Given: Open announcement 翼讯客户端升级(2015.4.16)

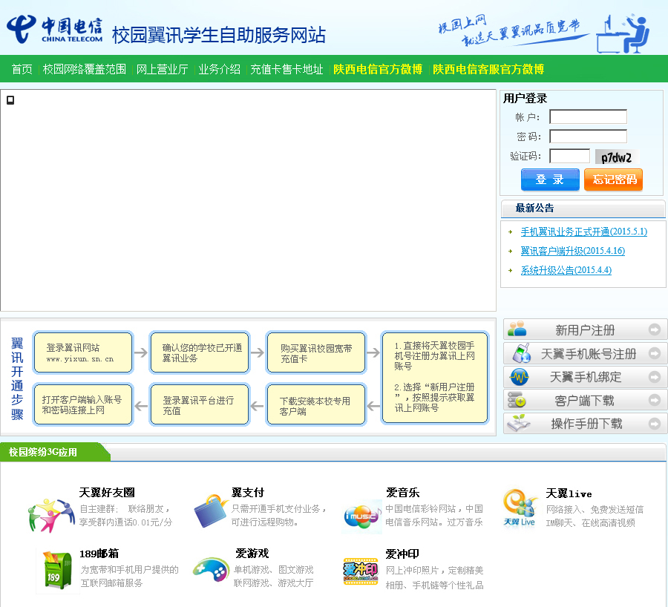Looking at the screenshot, I should point(572,251).
